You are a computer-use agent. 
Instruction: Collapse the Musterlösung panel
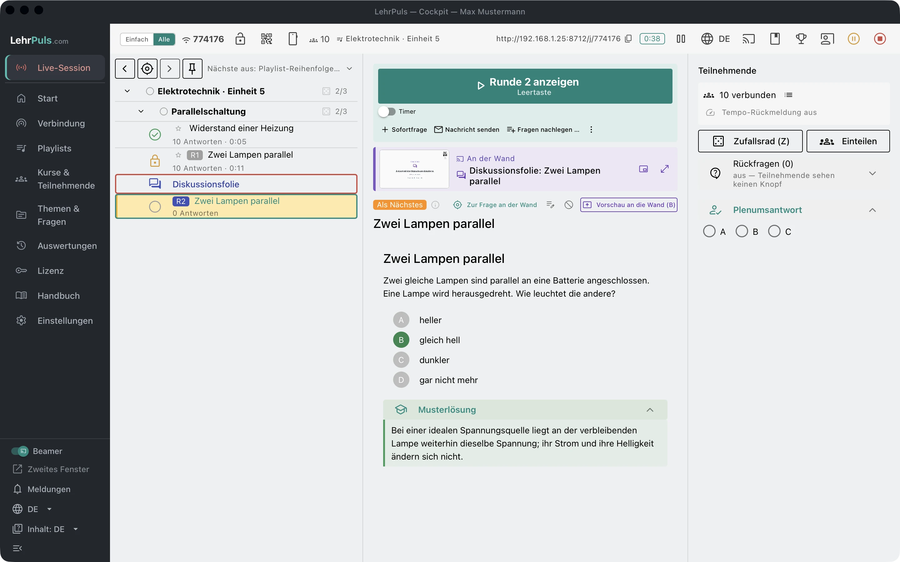650,410
